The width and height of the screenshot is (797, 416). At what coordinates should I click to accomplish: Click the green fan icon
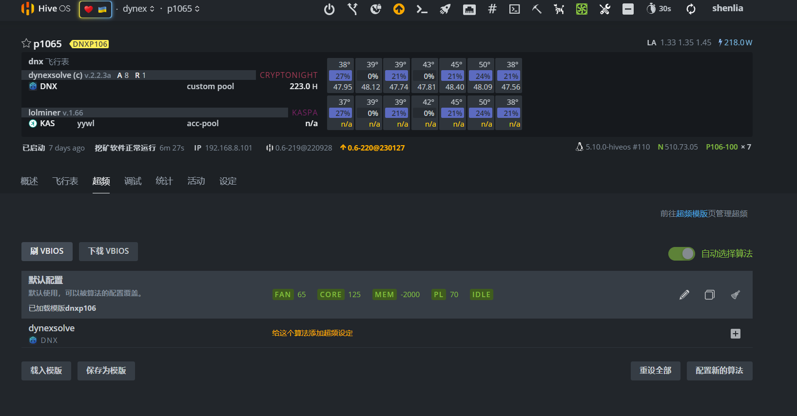(582, 9)
